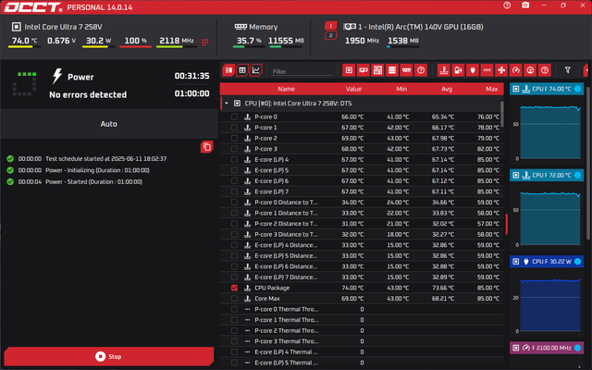Sort table by Avg column
Screen dimensions: 592x370
tap(447, 89)
